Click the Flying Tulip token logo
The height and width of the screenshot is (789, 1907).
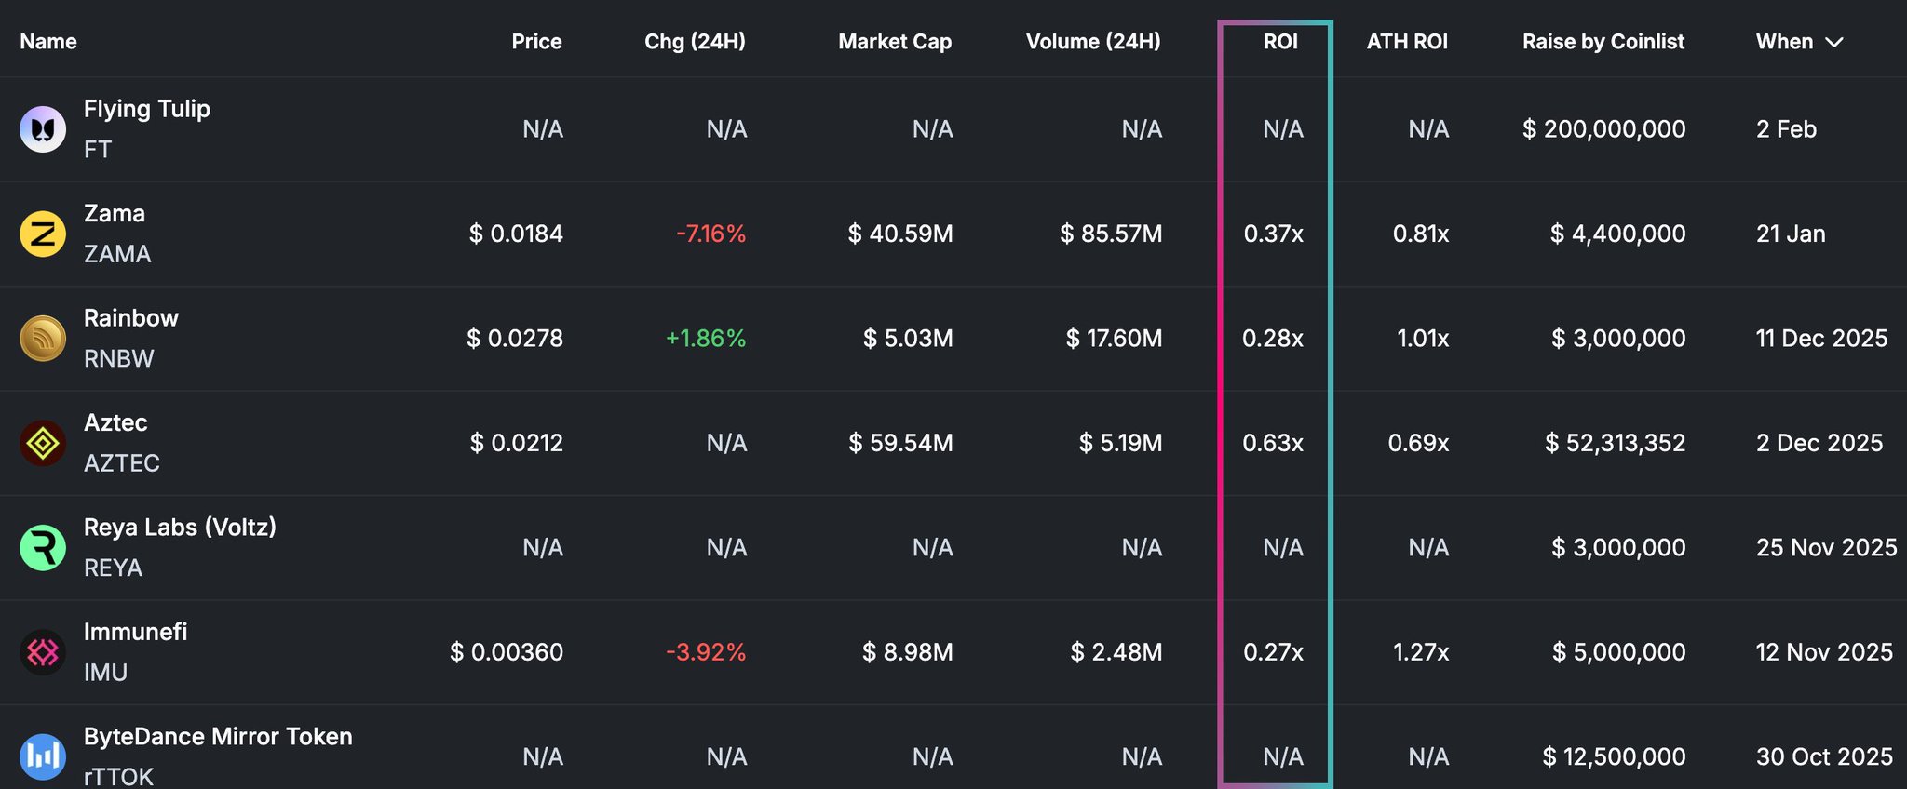point(43,129)
